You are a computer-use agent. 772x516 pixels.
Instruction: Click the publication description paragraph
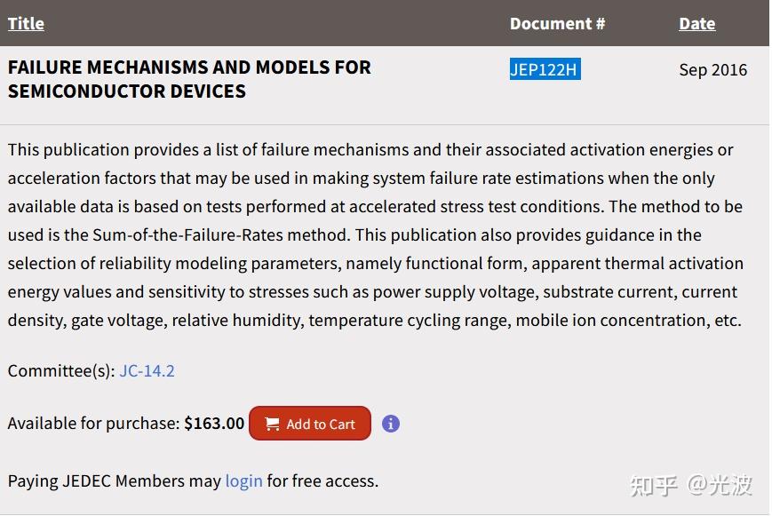coord(376,234)
